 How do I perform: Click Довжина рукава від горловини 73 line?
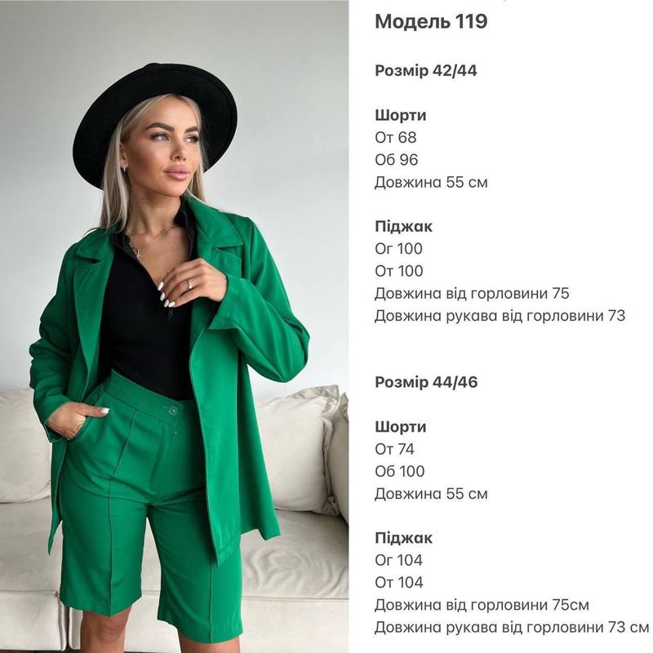click(500, 316)
